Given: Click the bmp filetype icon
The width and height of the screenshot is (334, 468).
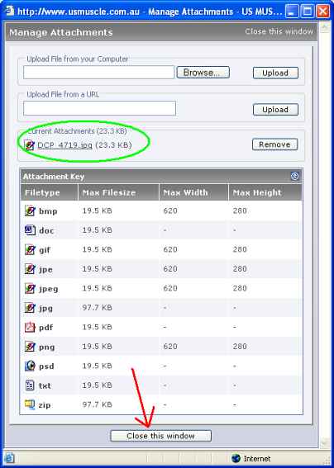Looking at the screenshot, I should [x=30, y=210].
